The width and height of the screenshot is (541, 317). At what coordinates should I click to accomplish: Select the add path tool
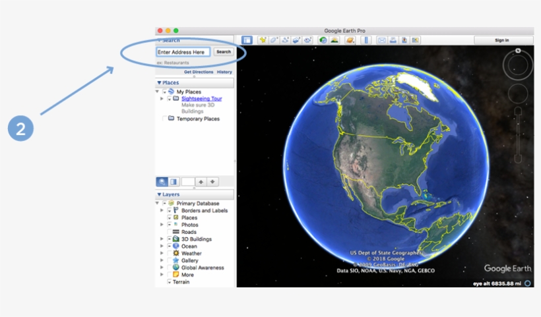pos(285,40)
